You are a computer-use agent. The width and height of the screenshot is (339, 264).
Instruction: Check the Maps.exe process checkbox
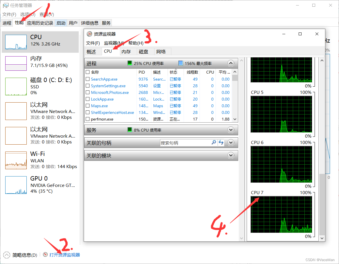(x=87, y=106)
